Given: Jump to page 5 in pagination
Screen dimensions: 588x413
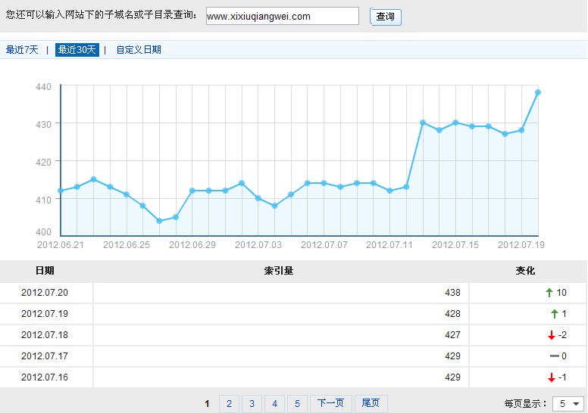Looking at the screenshot, I should point(296,404).
